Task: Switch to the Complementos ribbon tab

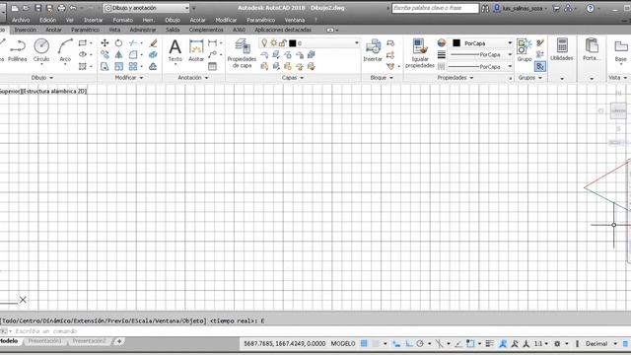Action: point(206,30)
